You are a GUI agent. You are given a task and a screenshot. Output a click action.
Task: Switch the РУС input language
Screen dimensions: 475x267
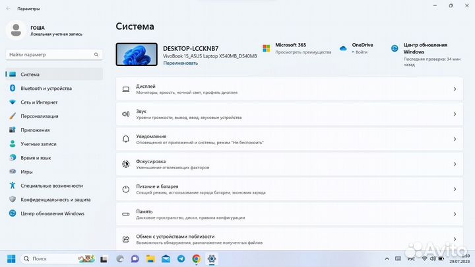(411, 259)
